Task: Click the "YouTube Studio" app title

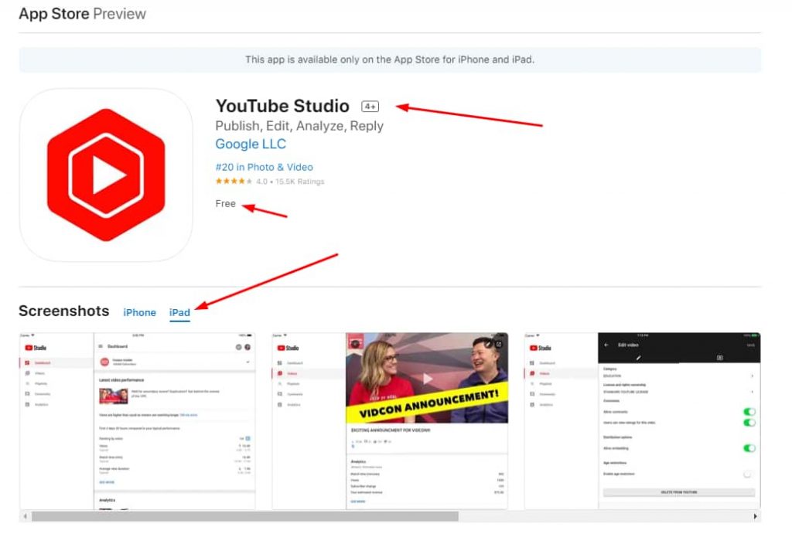Action: [x=282, y=106]
